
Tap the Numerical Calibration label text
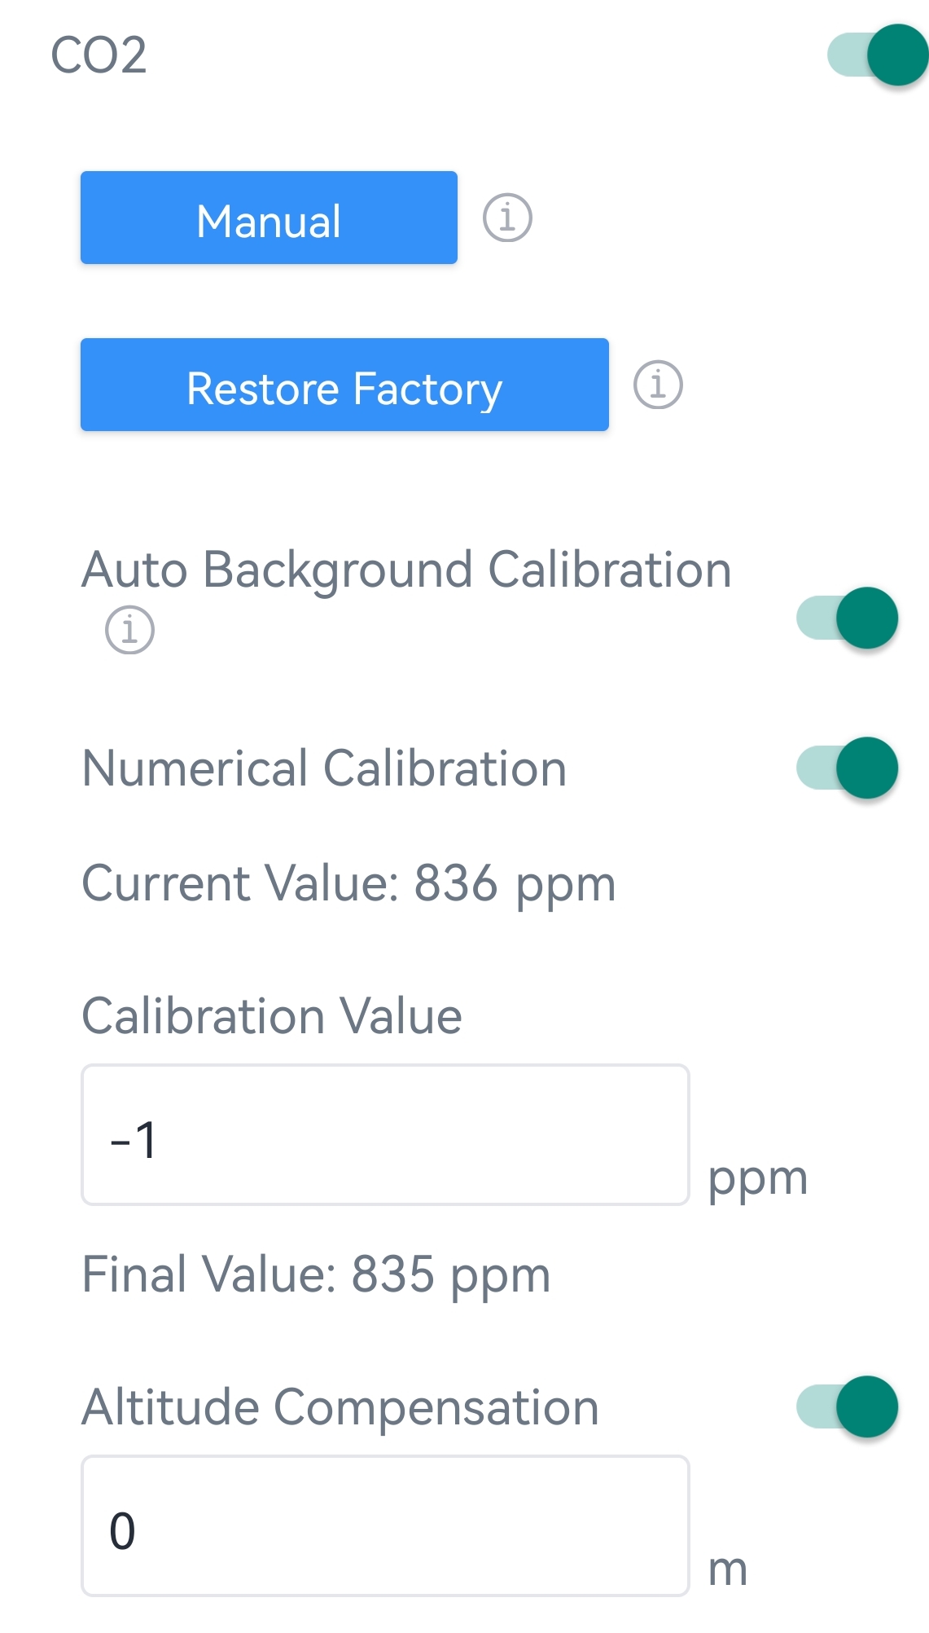point(324,768)
